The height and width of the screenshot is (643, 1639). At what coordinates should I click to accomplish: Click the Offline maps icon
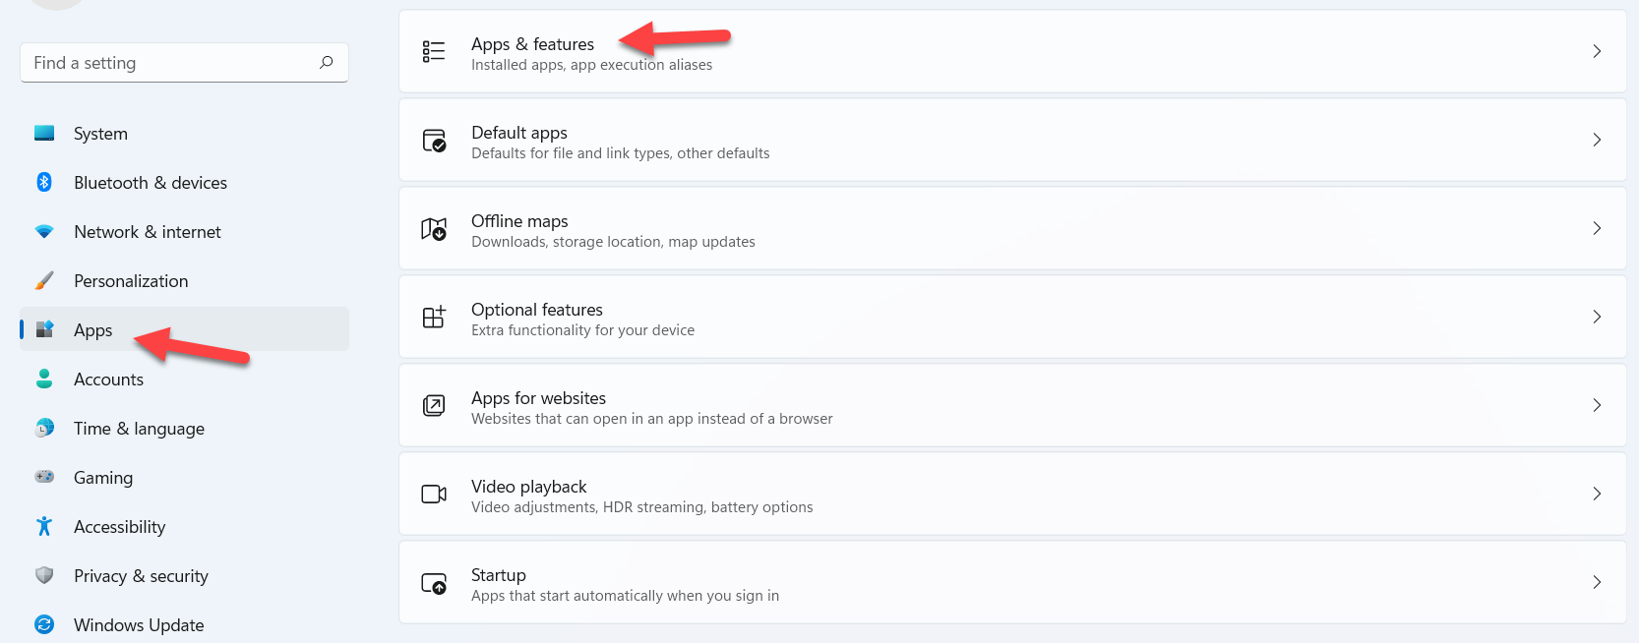[434, 229]
